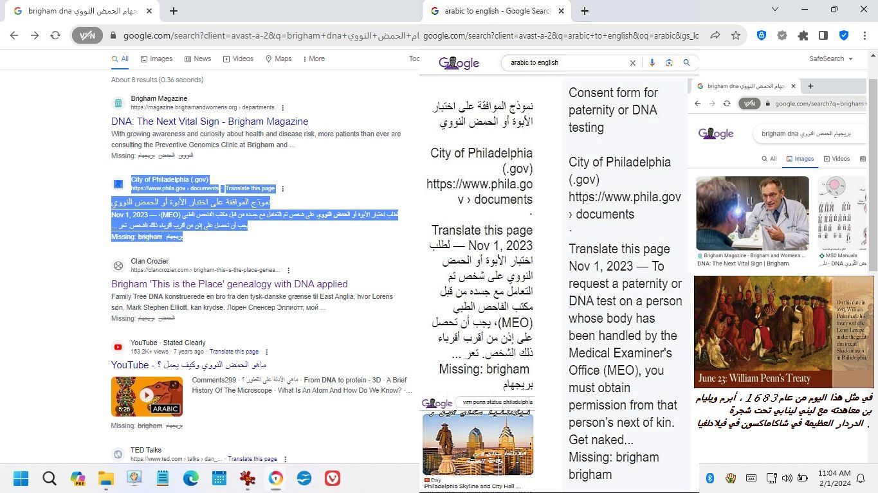Start voice search with the microphone icon
This screenshot has height=493, width=878.
[x=652, y=63]
